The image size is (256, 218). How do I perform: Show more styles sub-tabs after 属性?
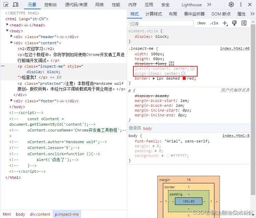pyautogui.click(x=253, y=14)
